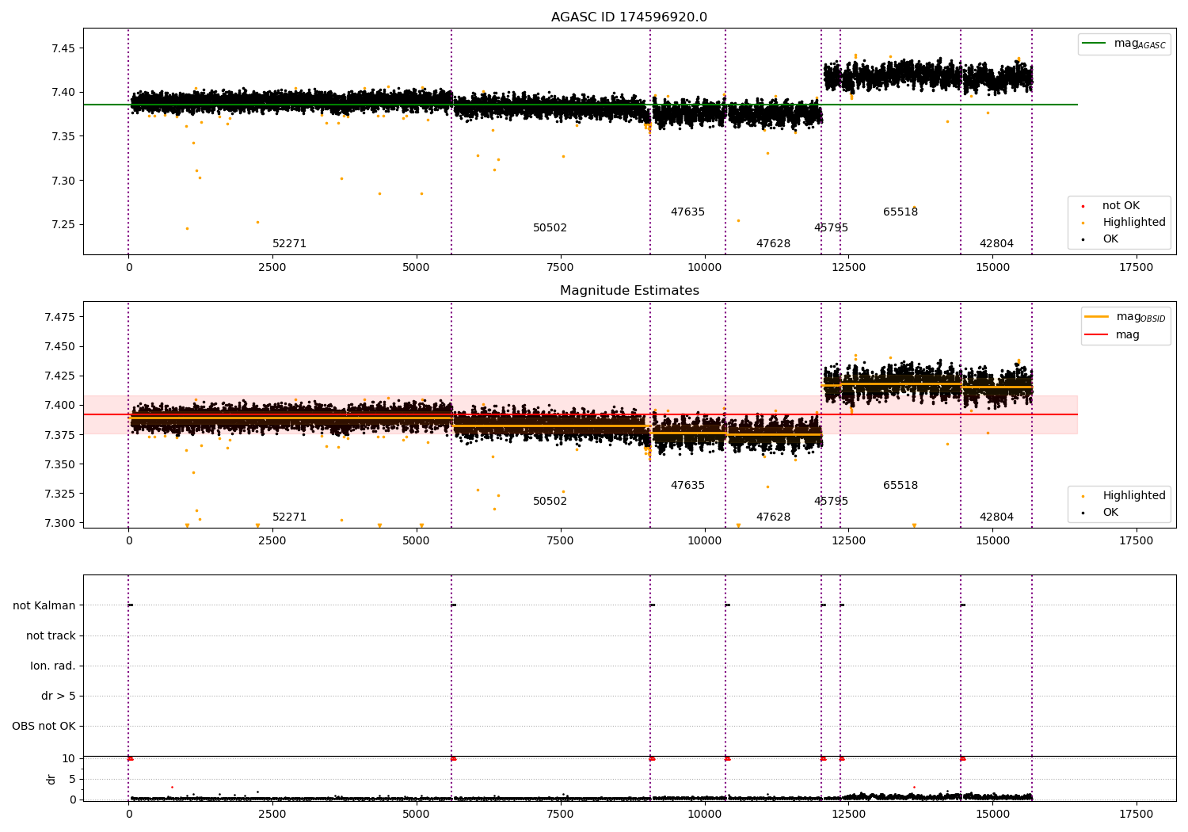Click the 'not track' axis label

tap(51, 635)
